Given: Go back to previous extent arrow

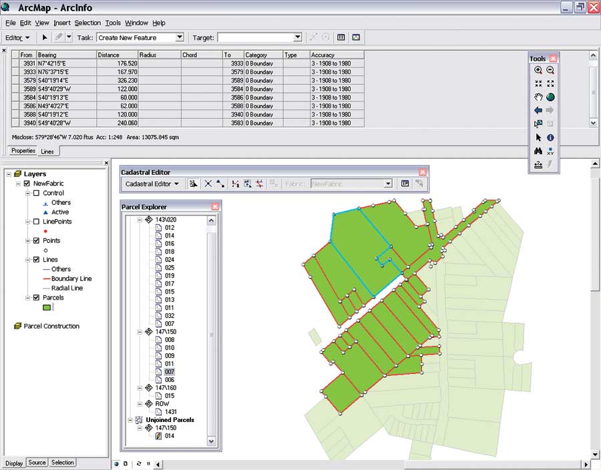Looking at the screenshot, I should tap(538, 111).
